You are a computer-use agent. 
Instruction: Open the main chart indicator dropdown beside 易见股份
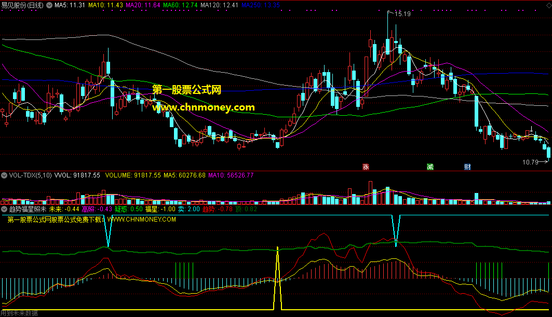tap(49, 5)
